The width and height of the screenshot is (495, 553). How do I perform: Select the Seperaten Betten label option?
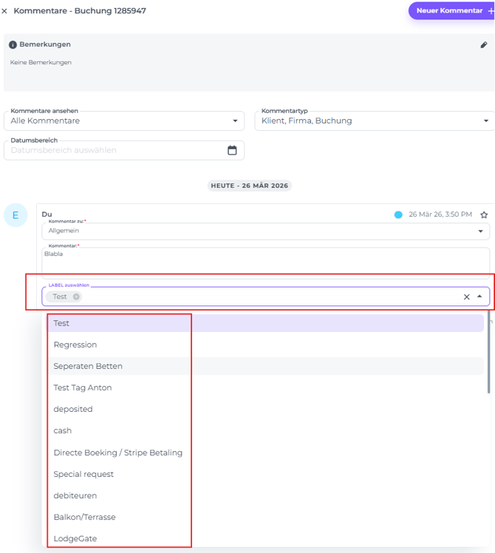click(x=88, y=366)
